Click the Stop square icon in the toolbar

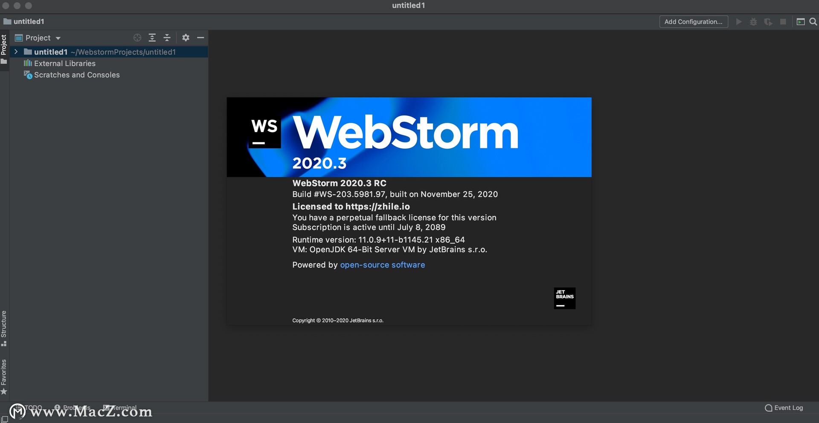pyautogui.click(x=783, y=22)
